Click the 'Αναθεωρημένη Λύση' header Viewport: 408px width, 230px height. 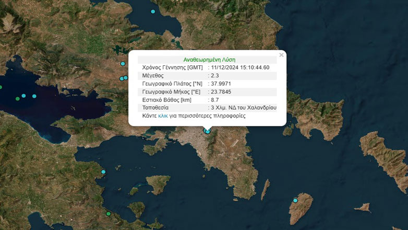point(209,60)
